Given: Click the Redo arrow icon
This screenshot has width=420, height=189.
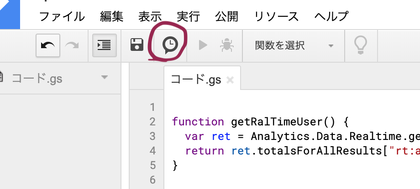Looking at the screenshot, I should [72, 45].
